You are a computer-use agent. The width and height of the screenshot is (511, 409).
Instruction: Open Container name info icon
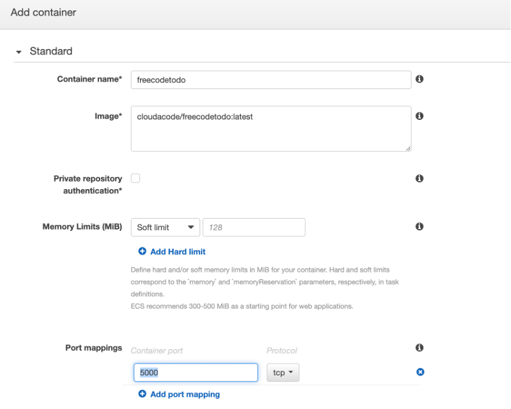[419, 79]
